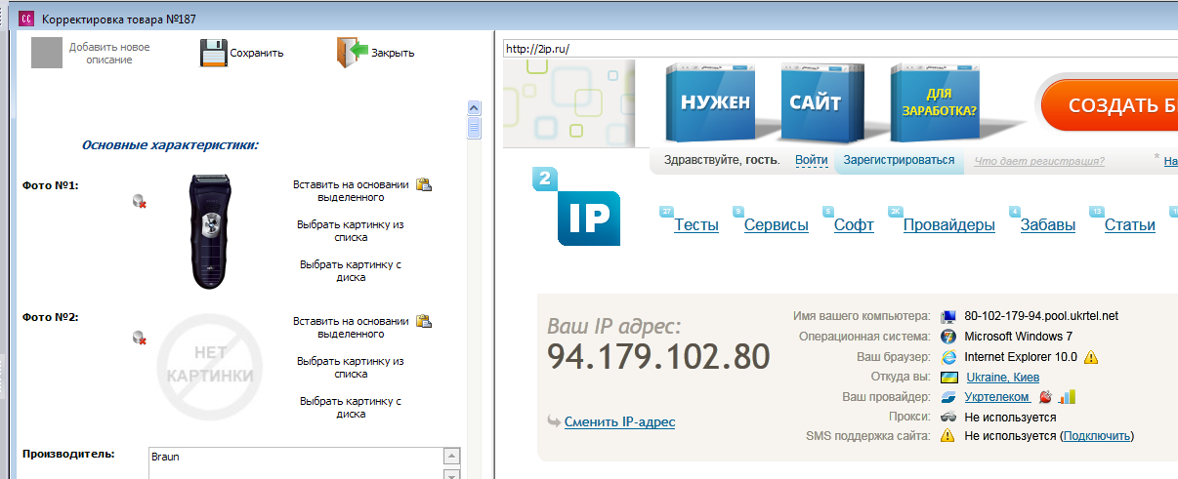
Task: Click the door icon next to Закрыть
Action: [352, 53]
